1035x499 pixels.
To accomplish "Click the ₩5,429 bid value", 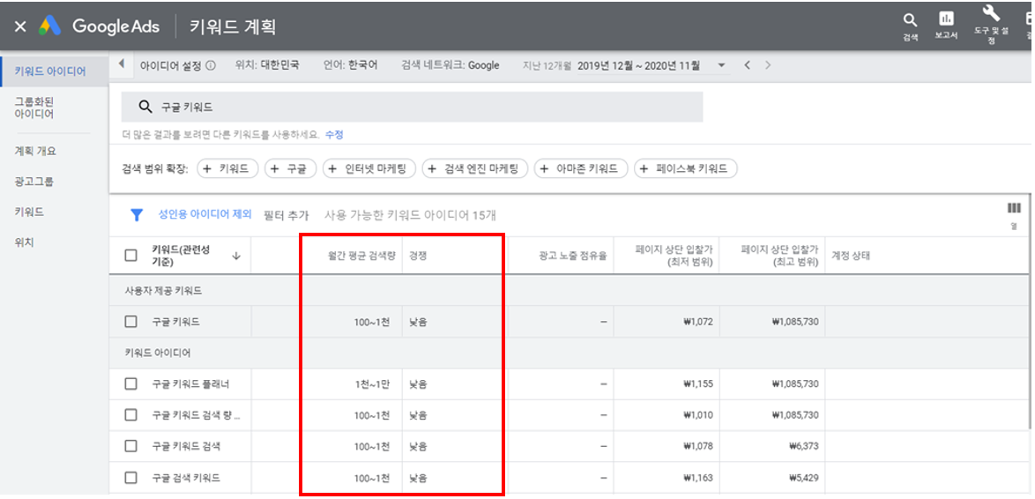I will tap(803, 477).
